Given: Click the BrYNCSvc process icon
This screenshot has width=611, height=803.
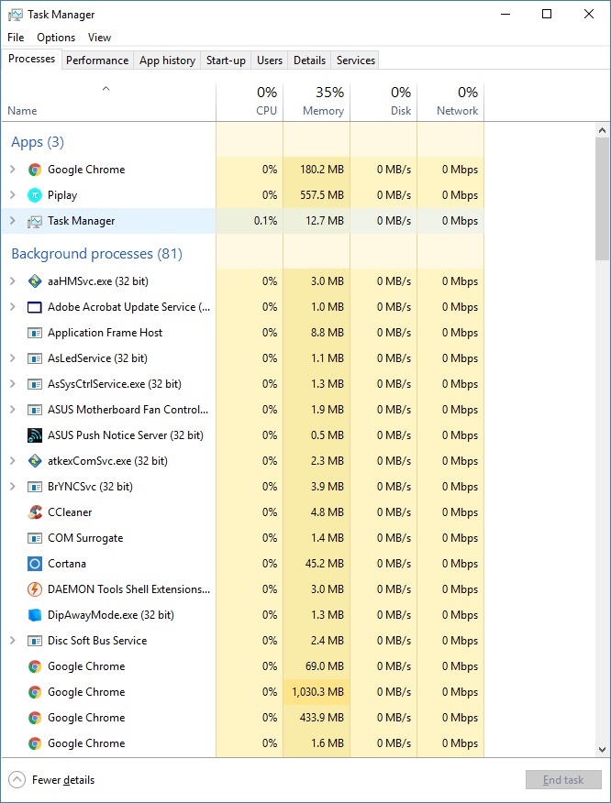Looking at the screenshot, I should (x=34, y=487).
